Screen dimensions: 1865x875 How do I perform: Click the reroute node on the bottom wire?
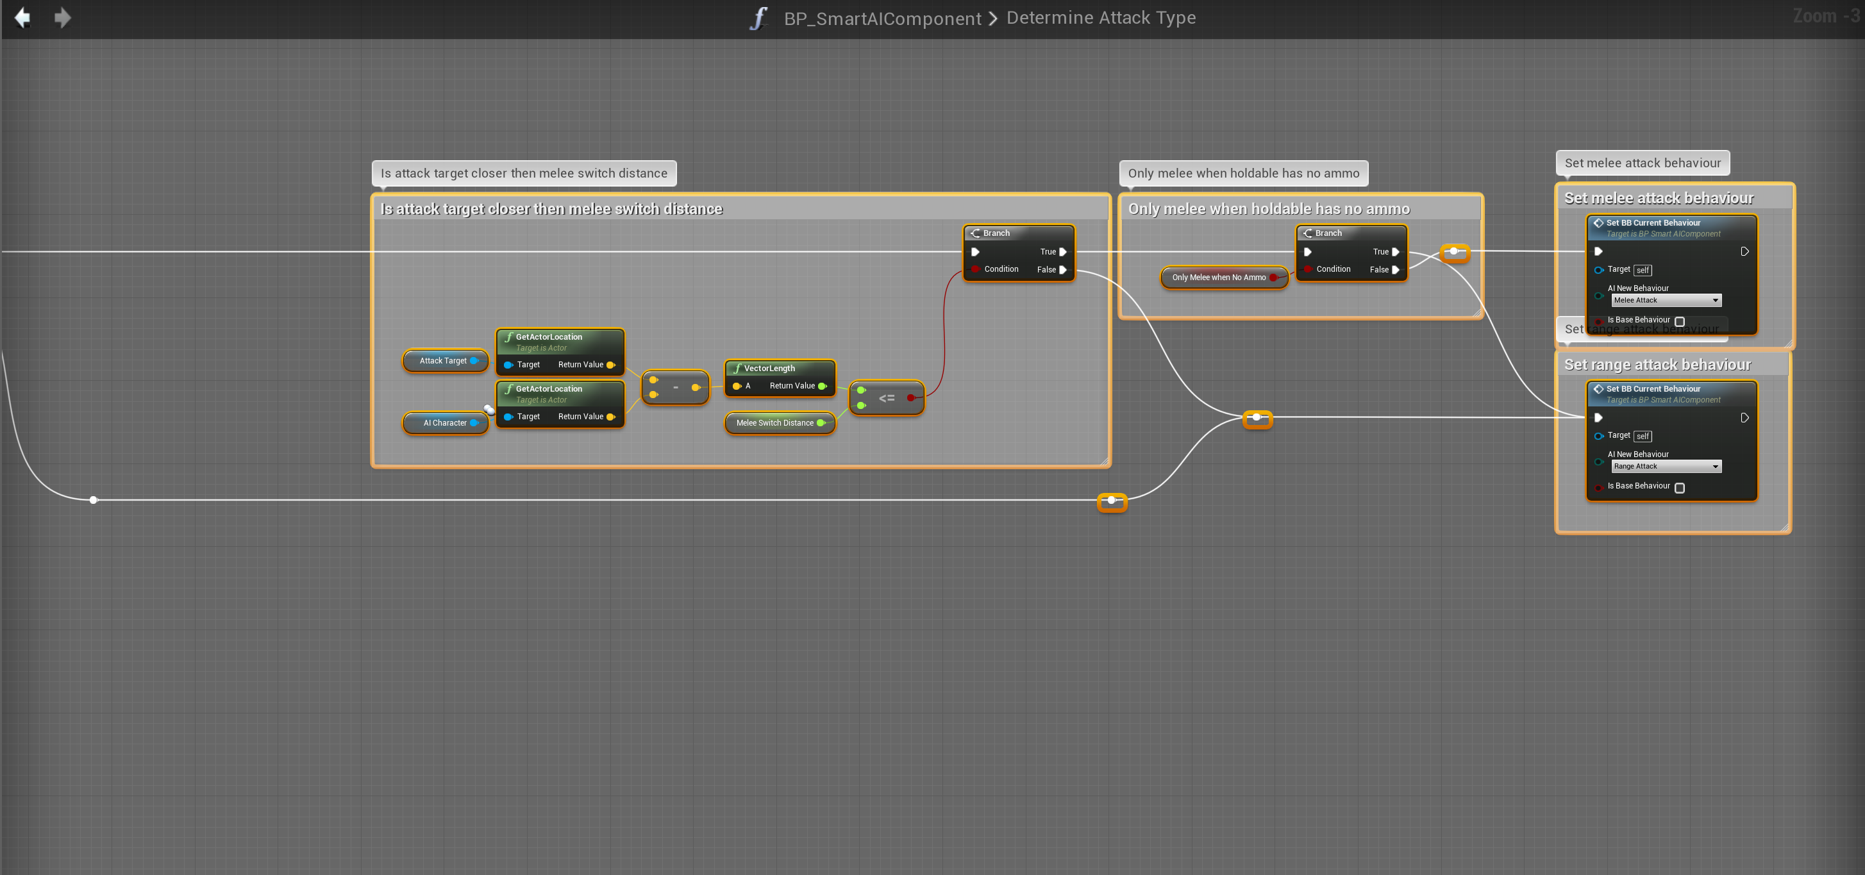(x=1111, y=501)
